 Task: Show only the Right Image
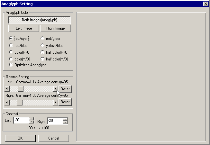tap(56, 28)
